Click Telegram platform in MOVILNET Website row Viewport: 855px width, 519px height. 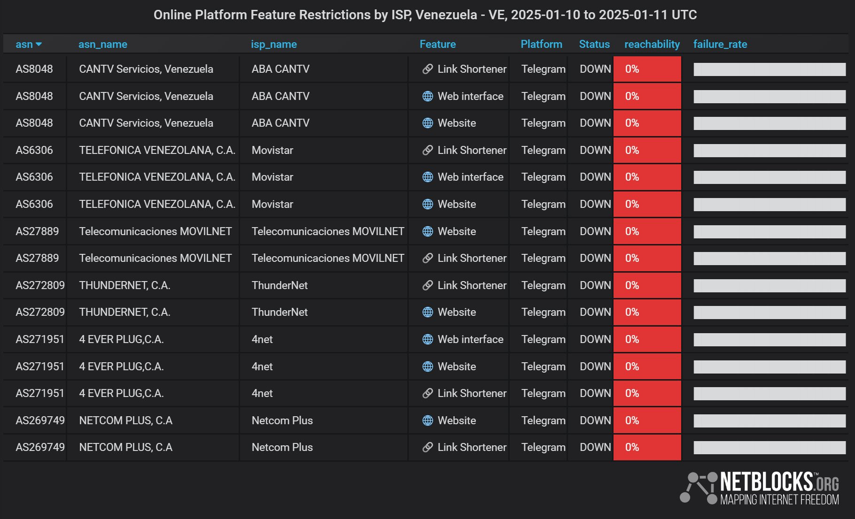click(x=543, y=231)
